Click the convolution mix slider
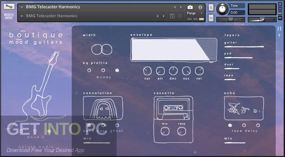The height and width of the screenshot is (157, 285). 97,143
